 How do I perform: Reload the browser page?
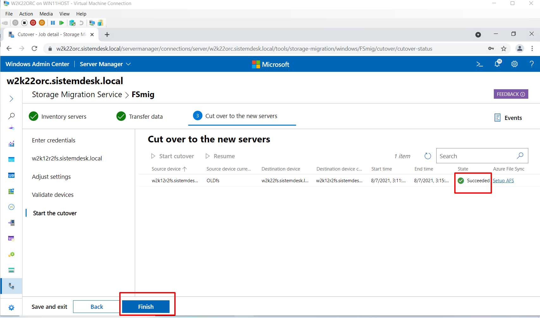(34, 48)
